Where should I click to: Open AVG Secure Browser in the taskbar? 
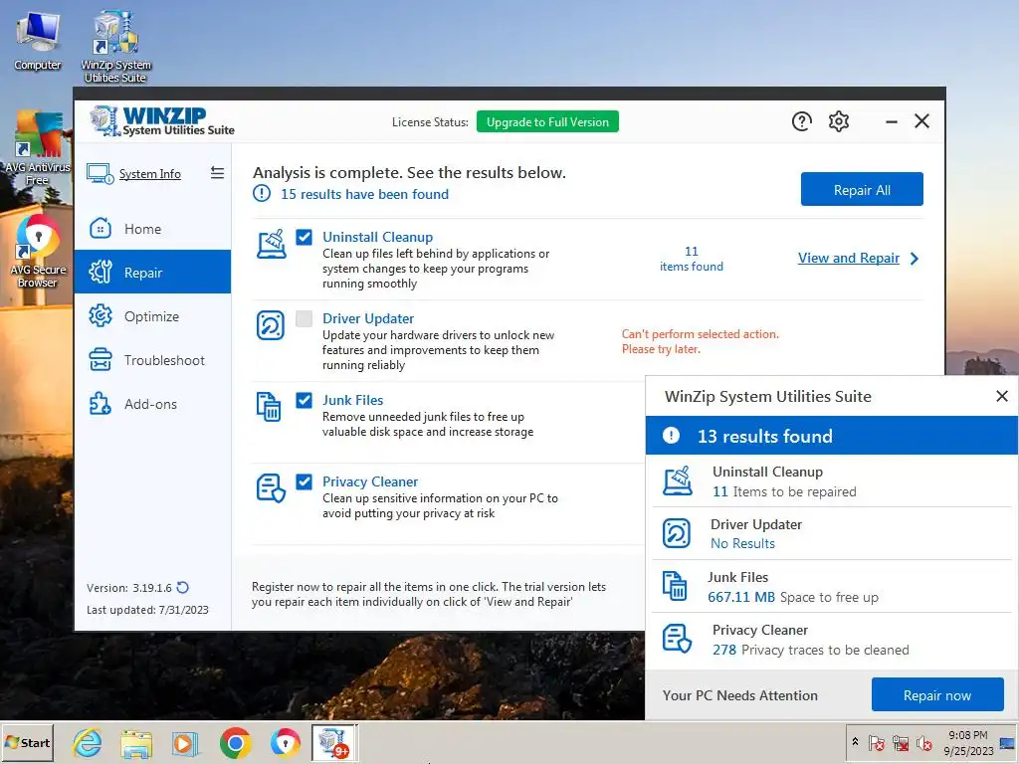pos(285,743)
